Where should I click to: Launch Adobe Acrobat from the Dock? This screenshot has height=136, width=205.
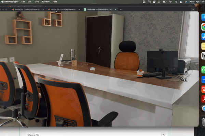pyautogui.click(x=203, y=99)
